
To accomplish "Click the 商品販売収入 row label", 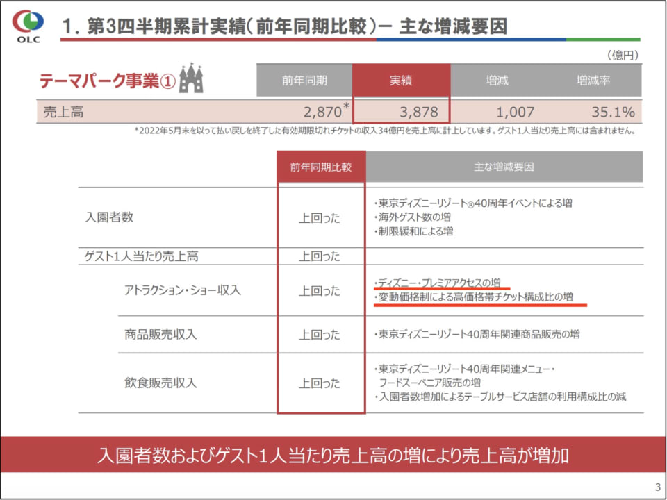I will coord(160,334).
